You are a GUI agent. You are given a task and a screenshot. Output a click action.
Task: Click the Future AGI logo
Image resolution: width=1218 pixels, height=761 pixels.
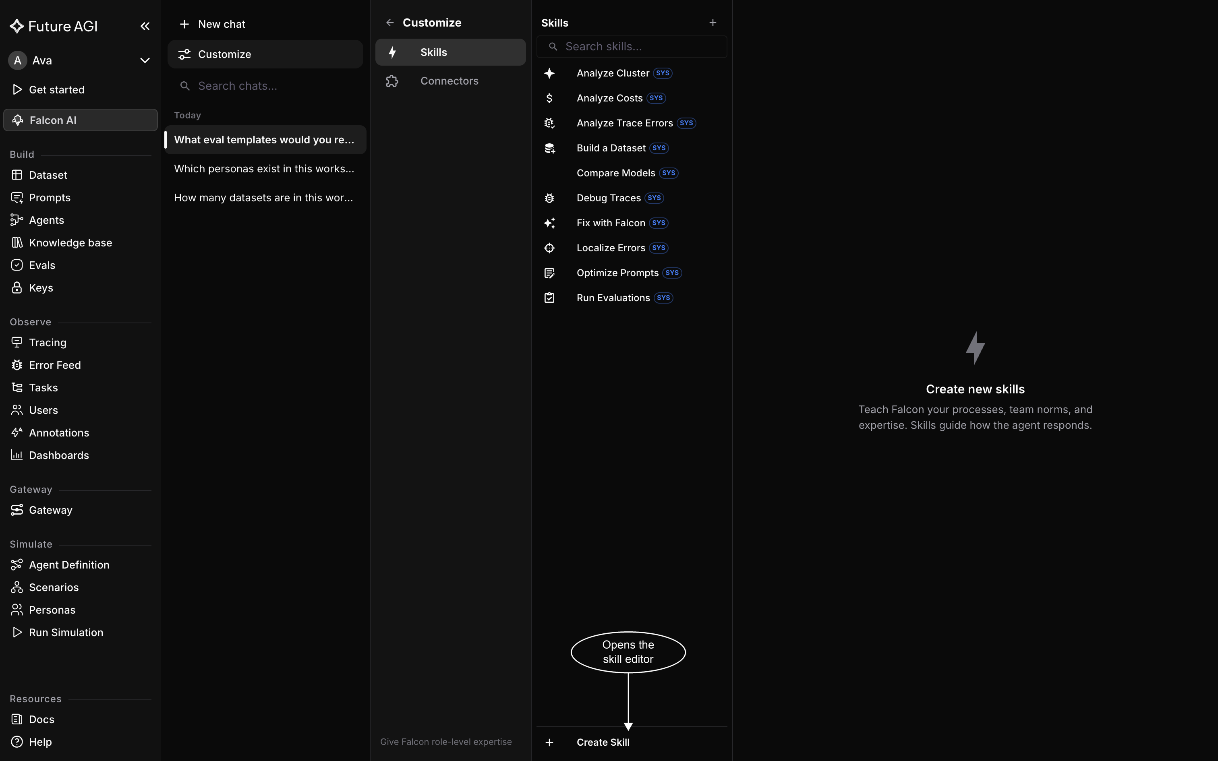(x=53, y=26)
